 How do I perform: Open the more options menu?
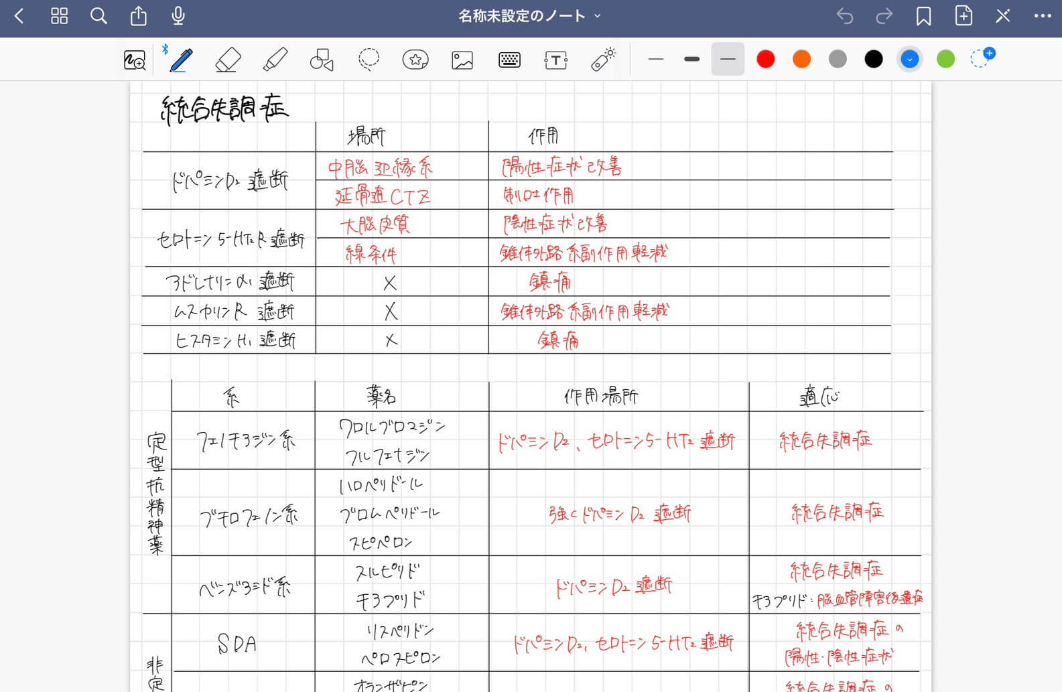1043,16
